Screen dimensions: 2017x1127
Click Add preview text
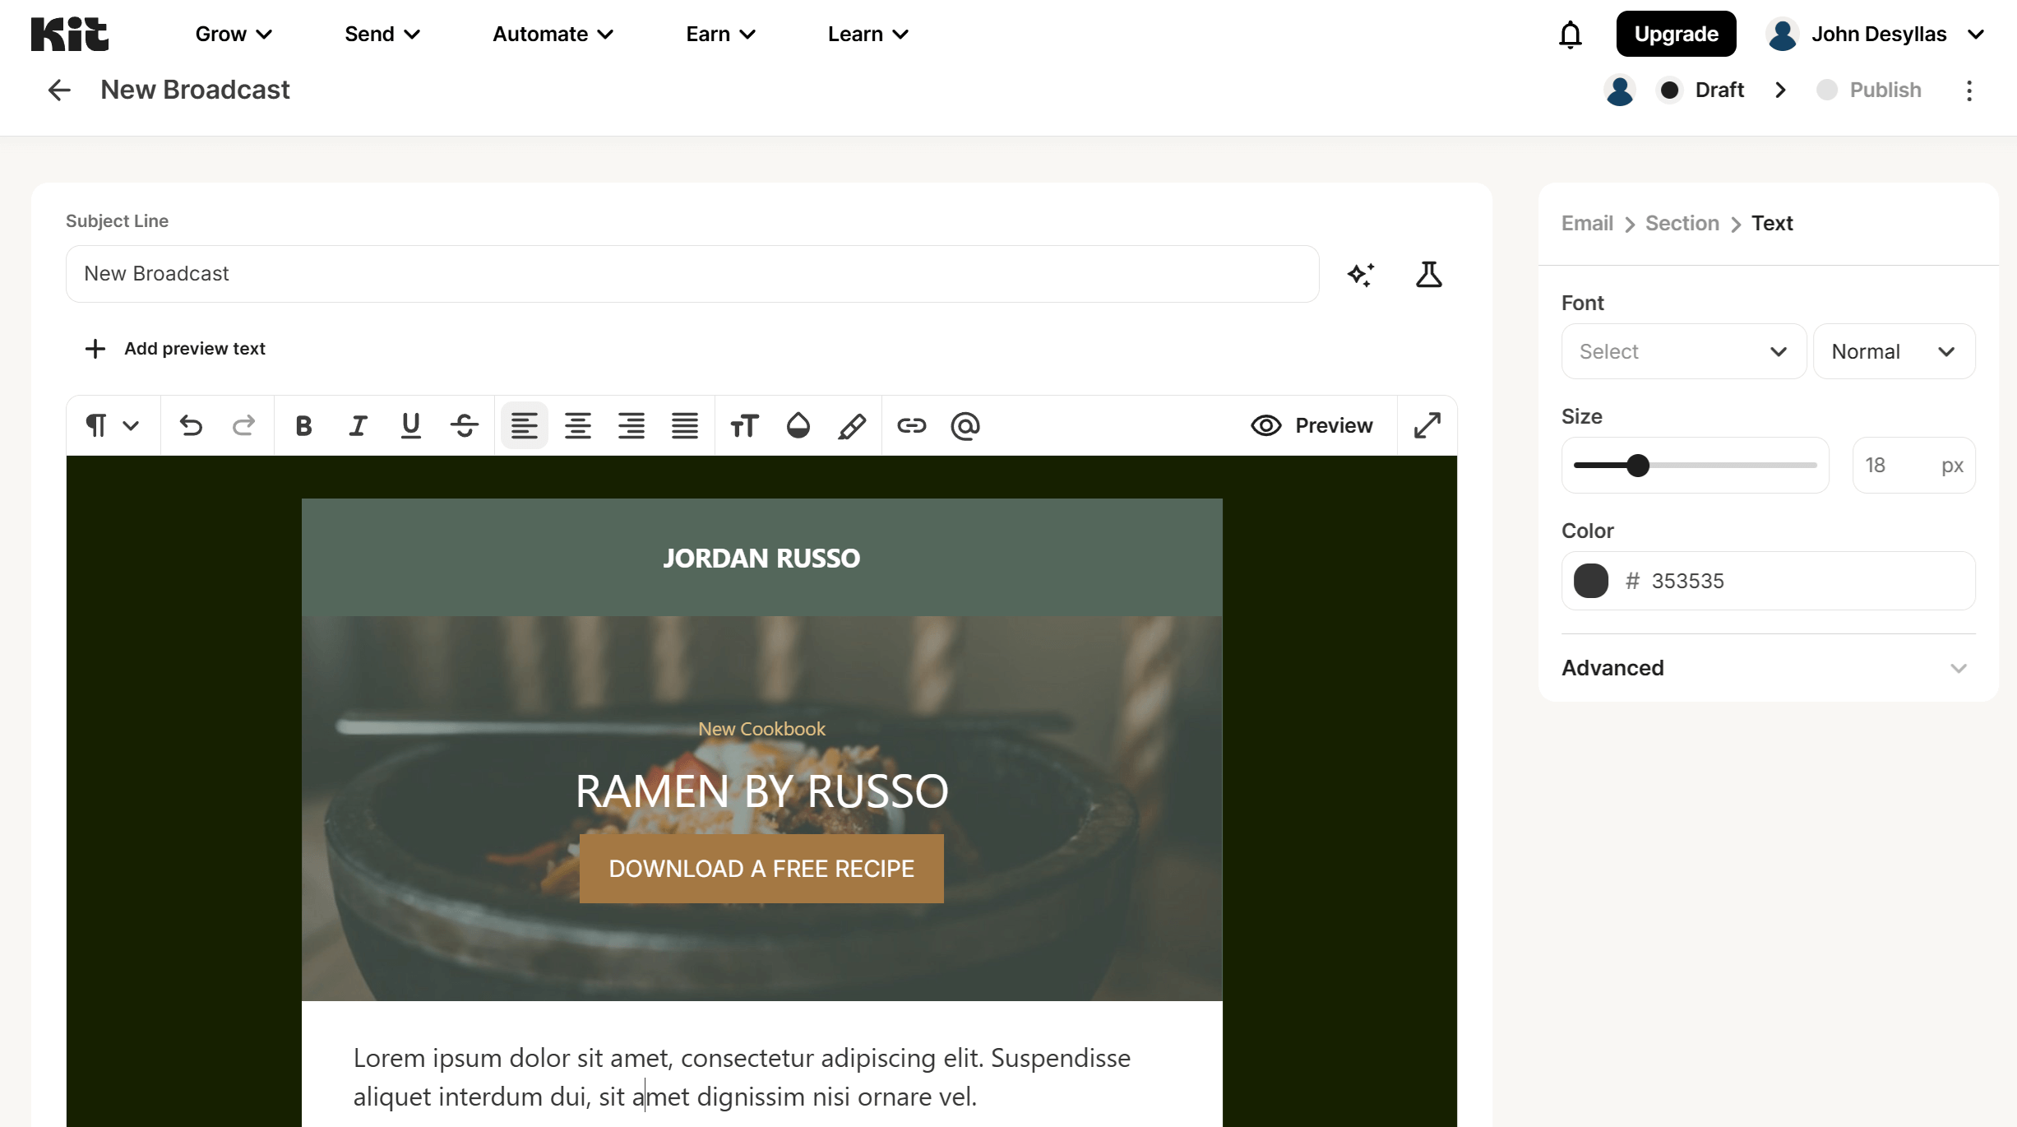175,349
